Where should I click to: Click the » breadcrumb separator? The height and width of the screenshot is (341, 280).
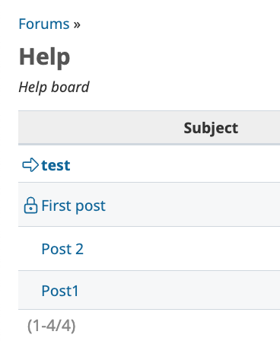[77, 25]
